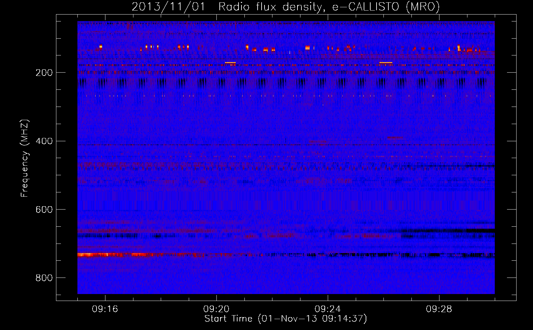Click the '400' frequency tick label
This screenshot has height=330, width=533.
(x=44, y=141)
